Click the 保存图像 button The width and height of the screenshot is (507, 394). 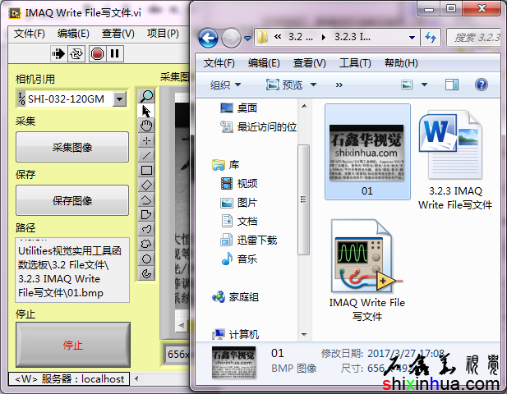72,200
